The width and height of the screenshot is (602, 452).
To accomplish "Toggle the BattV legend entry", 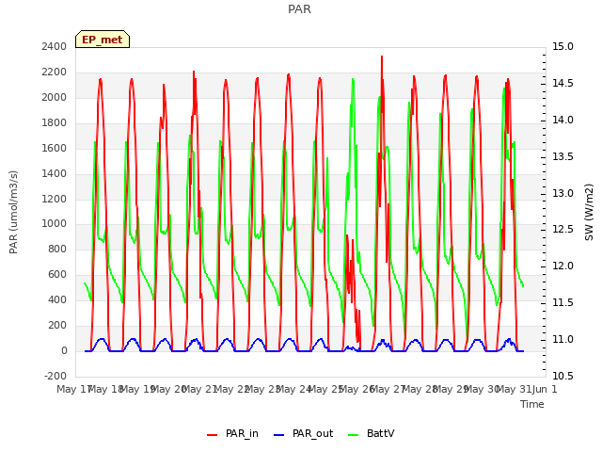I will click(371, 434).
